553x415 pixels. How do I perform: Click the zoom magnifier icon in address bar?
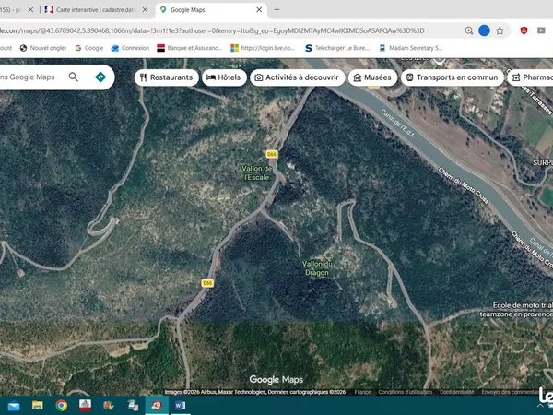point(469,30)
